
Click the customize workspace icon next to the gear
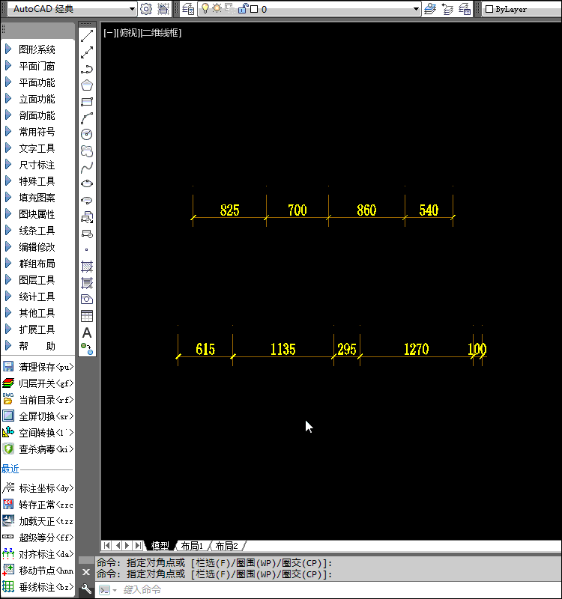click(x=163, y=9)
